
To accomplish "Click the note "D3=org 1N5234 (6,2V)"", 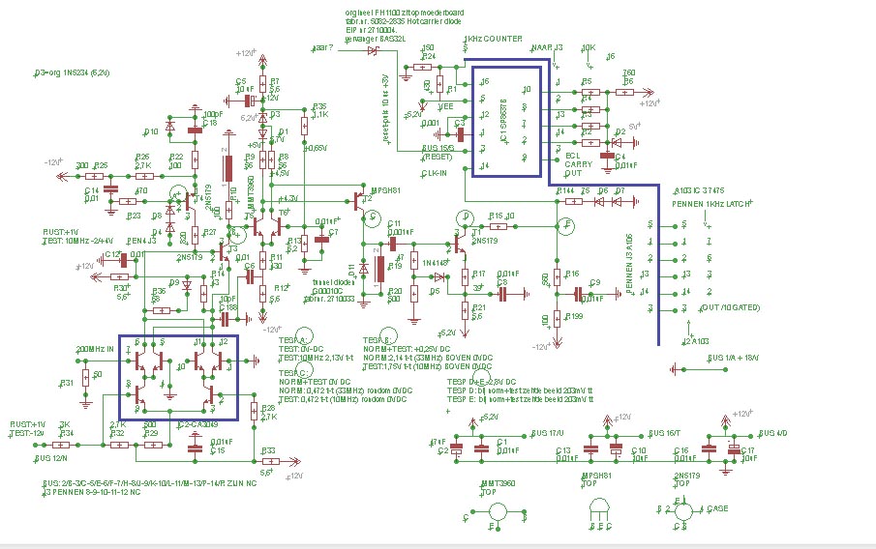I will point(72,73).
